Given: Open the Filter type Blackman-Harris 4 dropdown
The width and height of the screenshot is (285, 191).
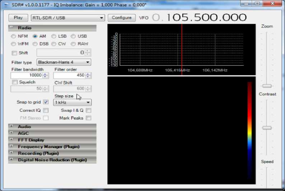Looking at the screenshot, I should coord(64,62).
